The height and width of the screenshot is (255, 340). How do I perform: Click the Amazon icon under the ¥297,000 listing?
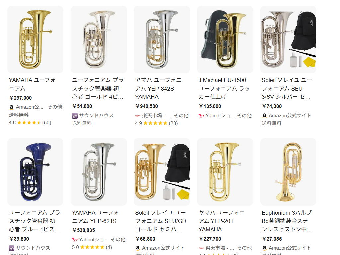pyautogui.click(x=11, y=107)
